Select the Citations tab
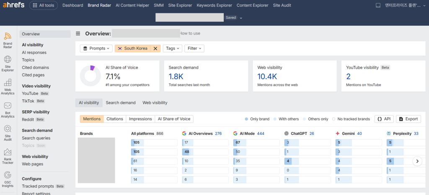Image resolution: width=429 pixels, height=195 pixels. 115,119
